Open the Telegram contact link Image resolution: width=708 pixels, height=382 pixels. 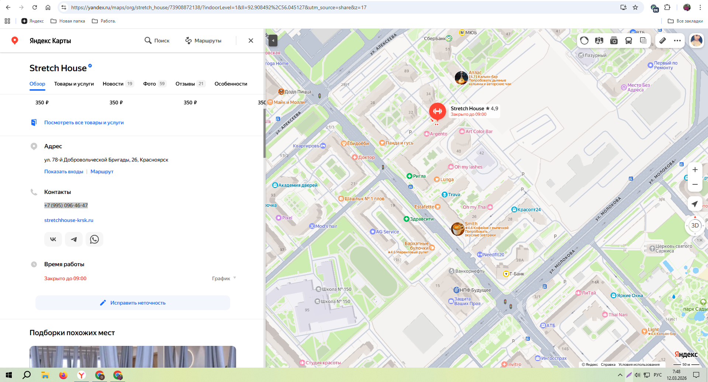click(x=74, y=239)
